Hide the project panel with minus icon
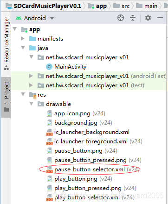The image size is (168, 204). [x=160, y=18]
